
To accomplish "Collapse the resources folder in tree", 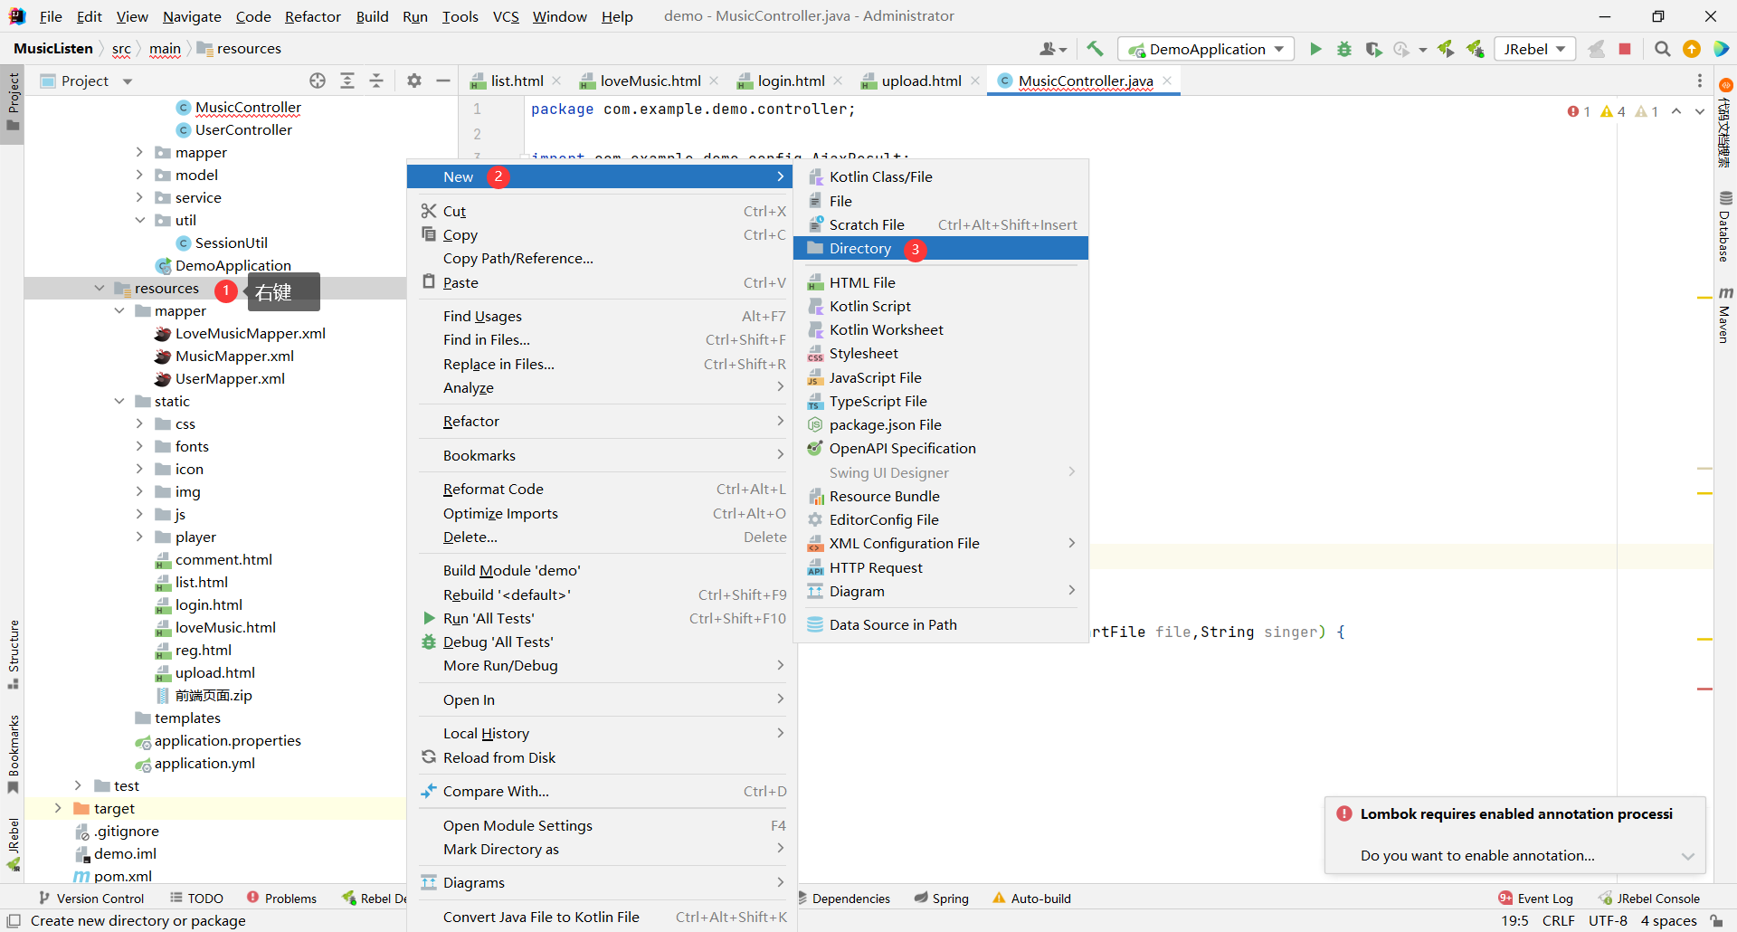I will click(x=100, y=288).
